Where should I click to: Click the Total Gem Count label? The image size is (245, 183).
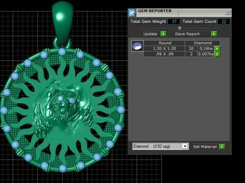pyautogui.click(x=199, y=21)
